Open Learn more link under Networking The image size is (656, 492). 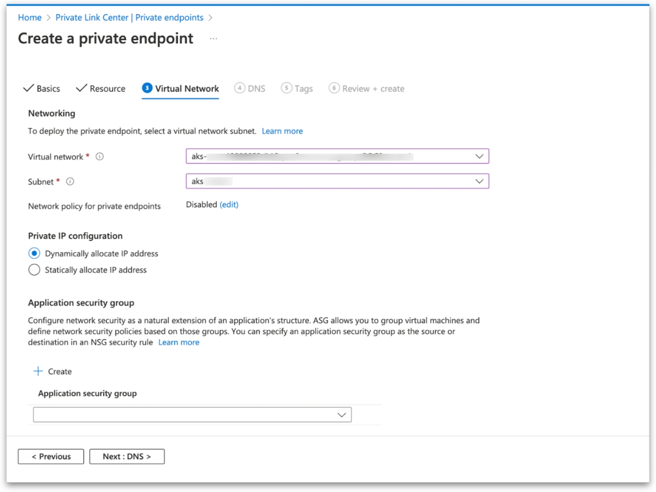coord(282,131)
